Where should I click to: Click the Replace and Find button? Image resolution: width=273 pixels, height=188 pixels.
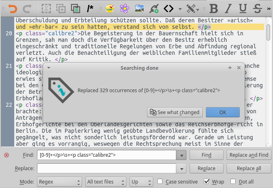pos(249,155)
